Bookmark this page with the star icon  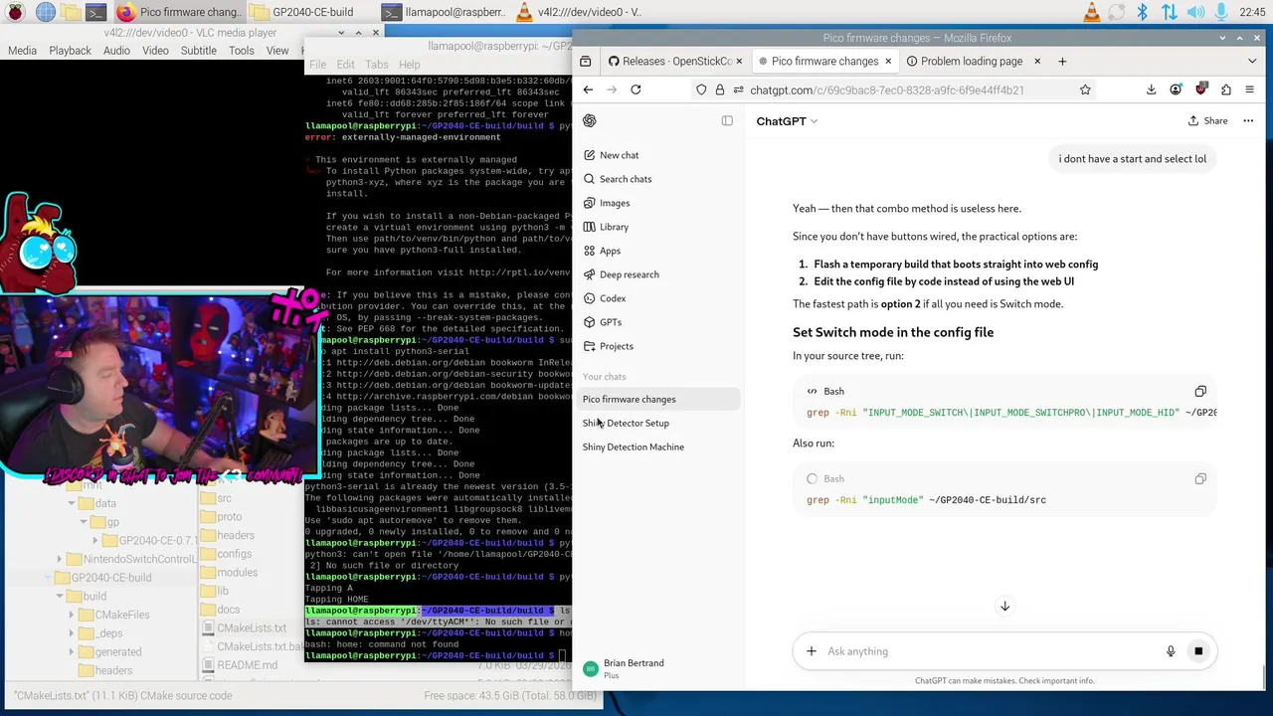1085,89
